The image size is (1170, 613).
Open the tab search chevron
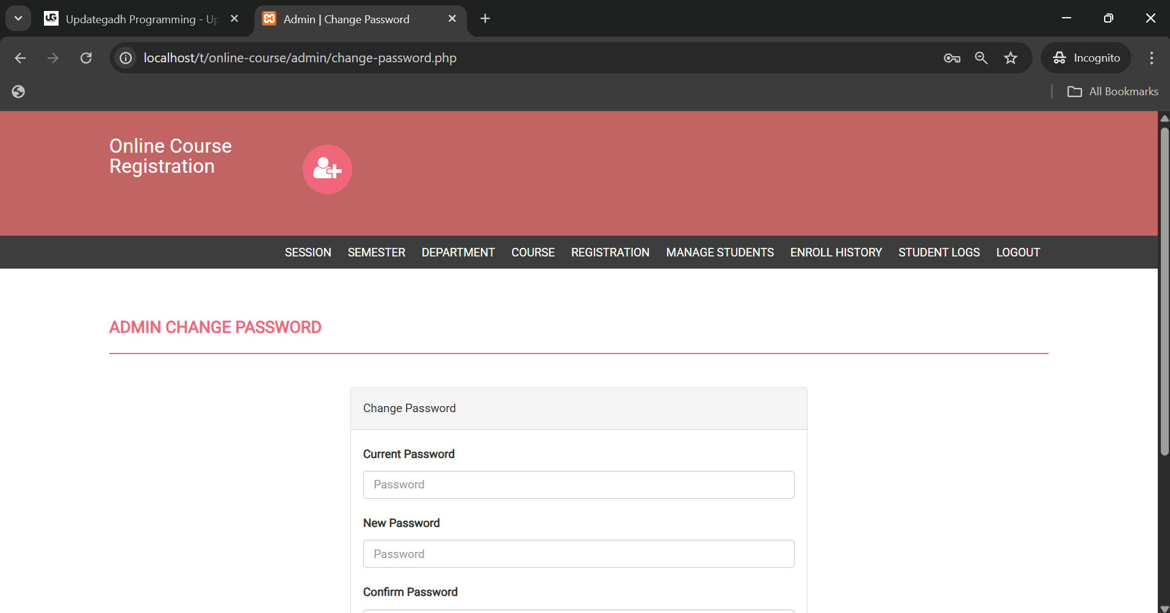point(18,18)
